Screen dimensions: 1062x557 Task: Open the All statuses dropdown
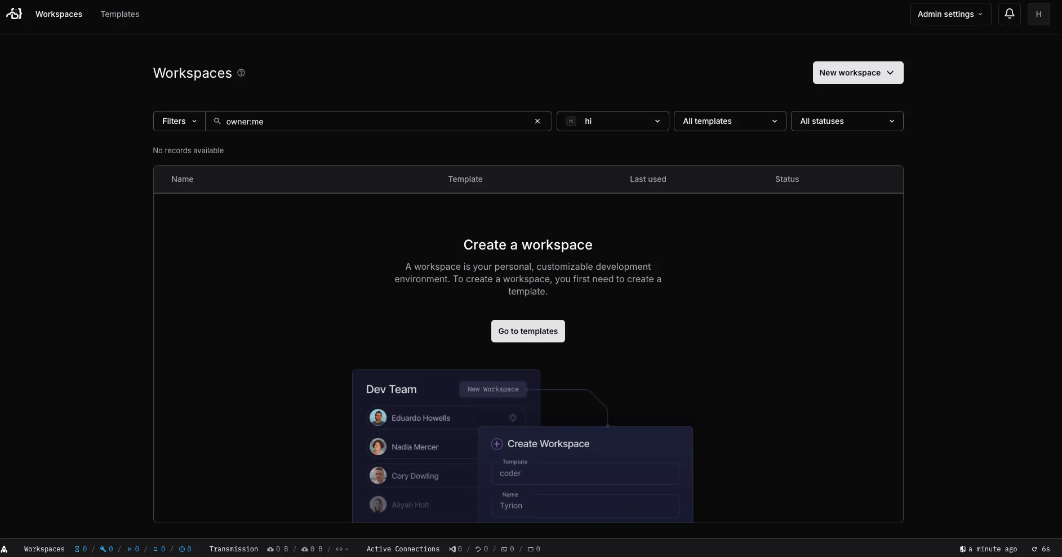click(x=847, y=121)
